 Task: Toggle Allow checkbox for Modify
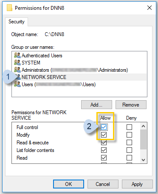coord(104,135)
